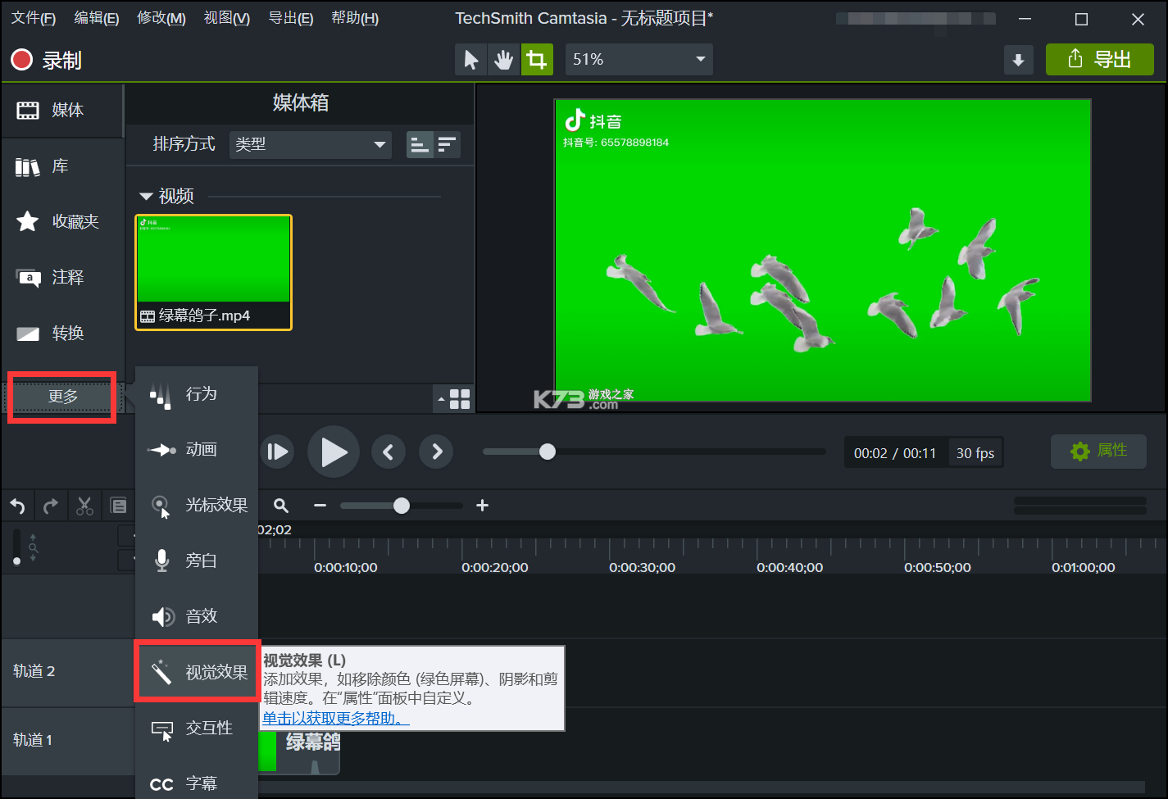Select the hand pan tool

503,60
